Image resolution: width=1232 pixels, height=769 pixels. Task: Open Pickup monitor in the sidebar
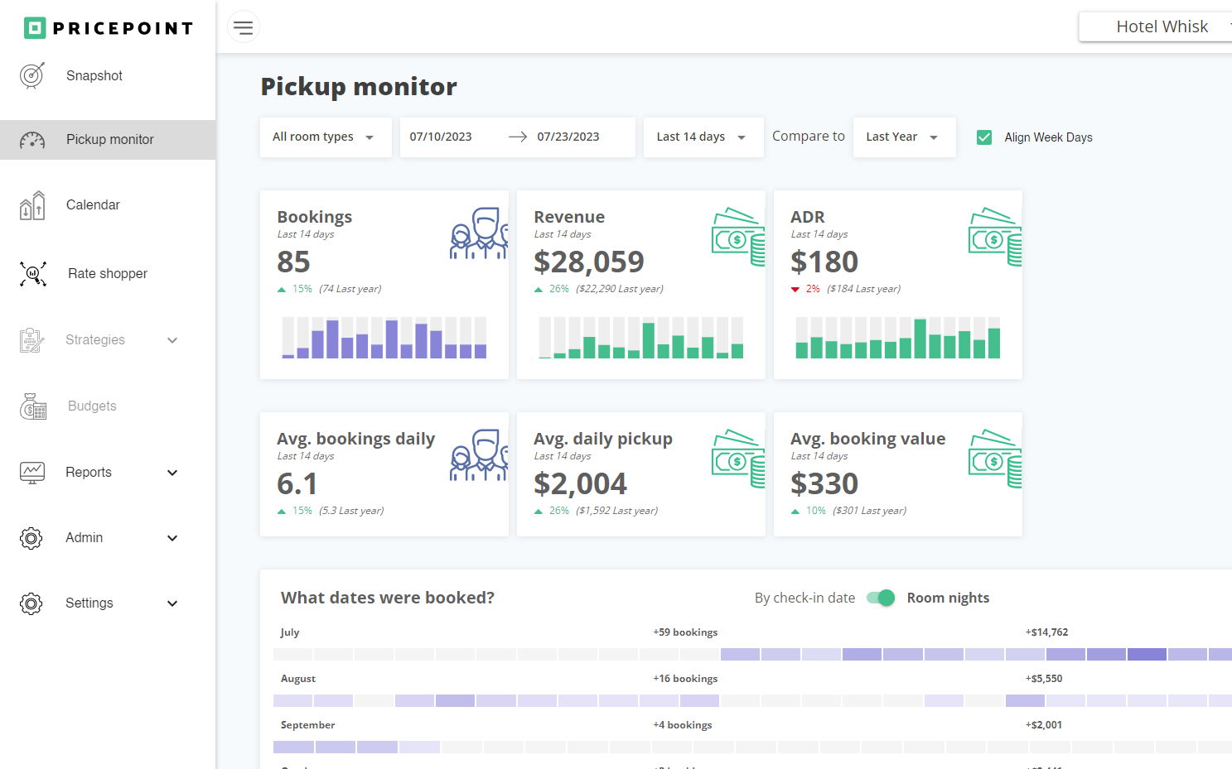tap(109, 140)
